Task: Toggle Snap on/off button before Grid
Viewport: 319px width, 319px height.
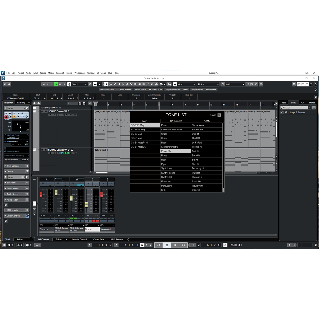Action: [175, 84]
